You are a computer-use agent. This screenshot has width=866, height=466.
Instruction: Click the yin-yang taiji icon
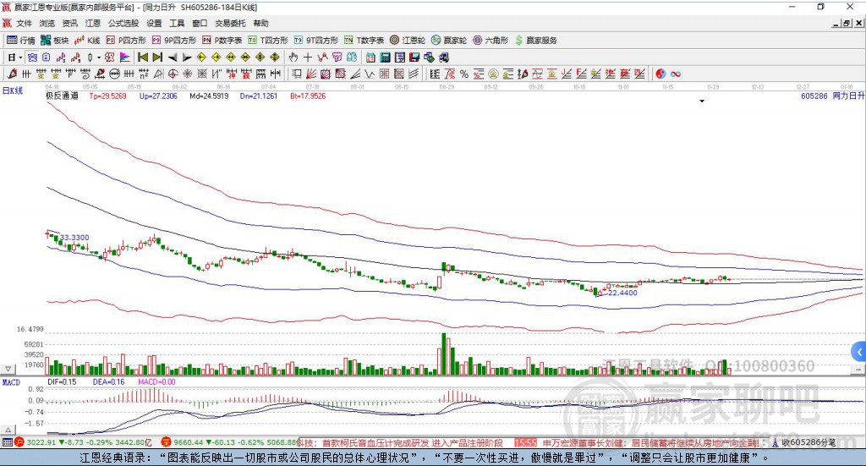tap(660, 74)
